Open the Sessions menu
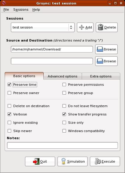 21,10
